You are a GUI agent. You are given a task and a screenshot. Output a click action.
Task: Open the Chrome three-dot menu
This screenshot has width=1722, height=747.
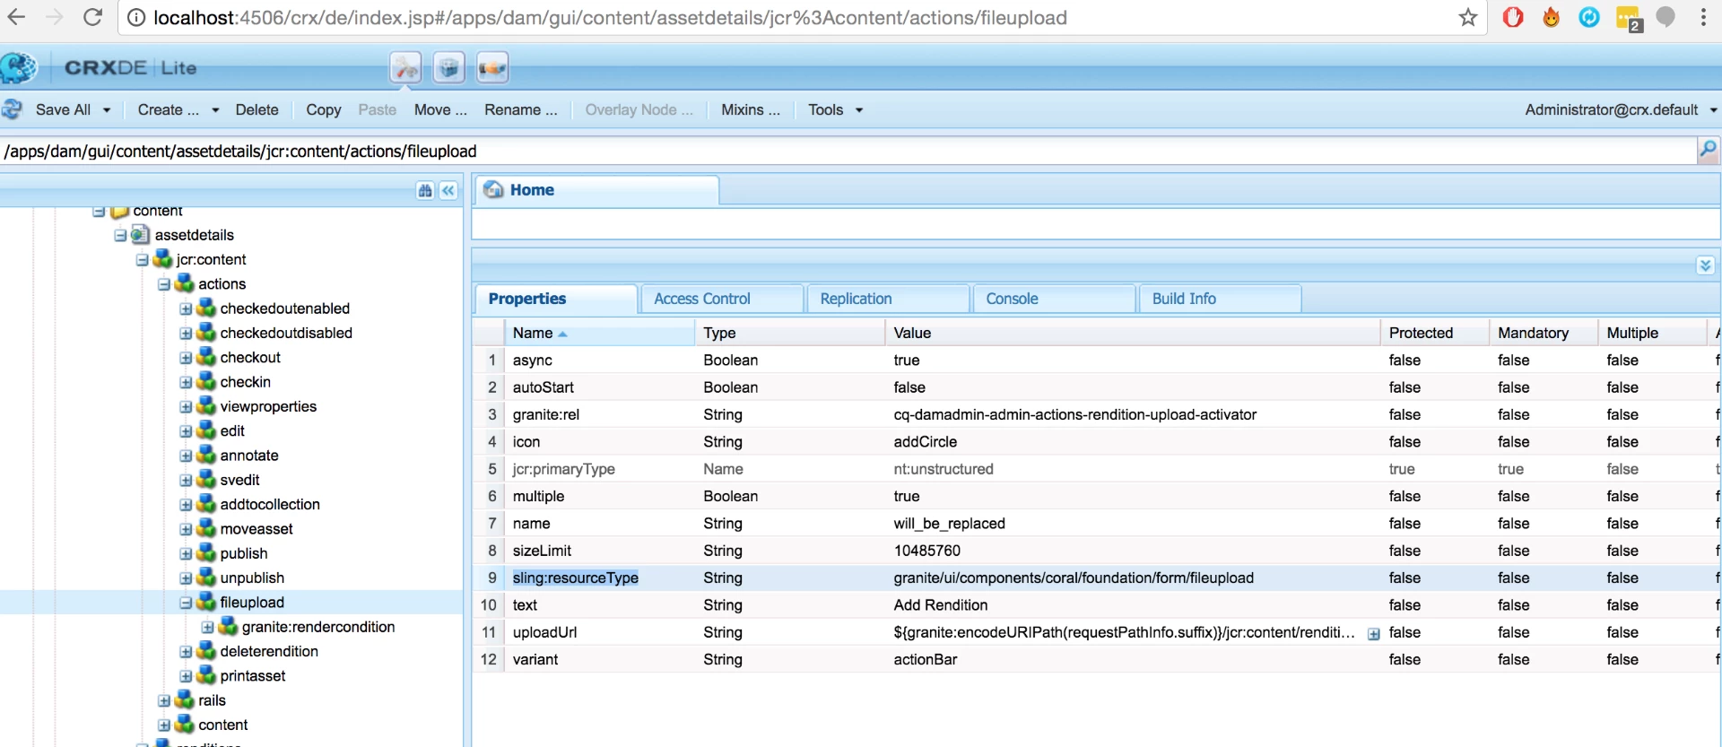tap(1703, 17)
